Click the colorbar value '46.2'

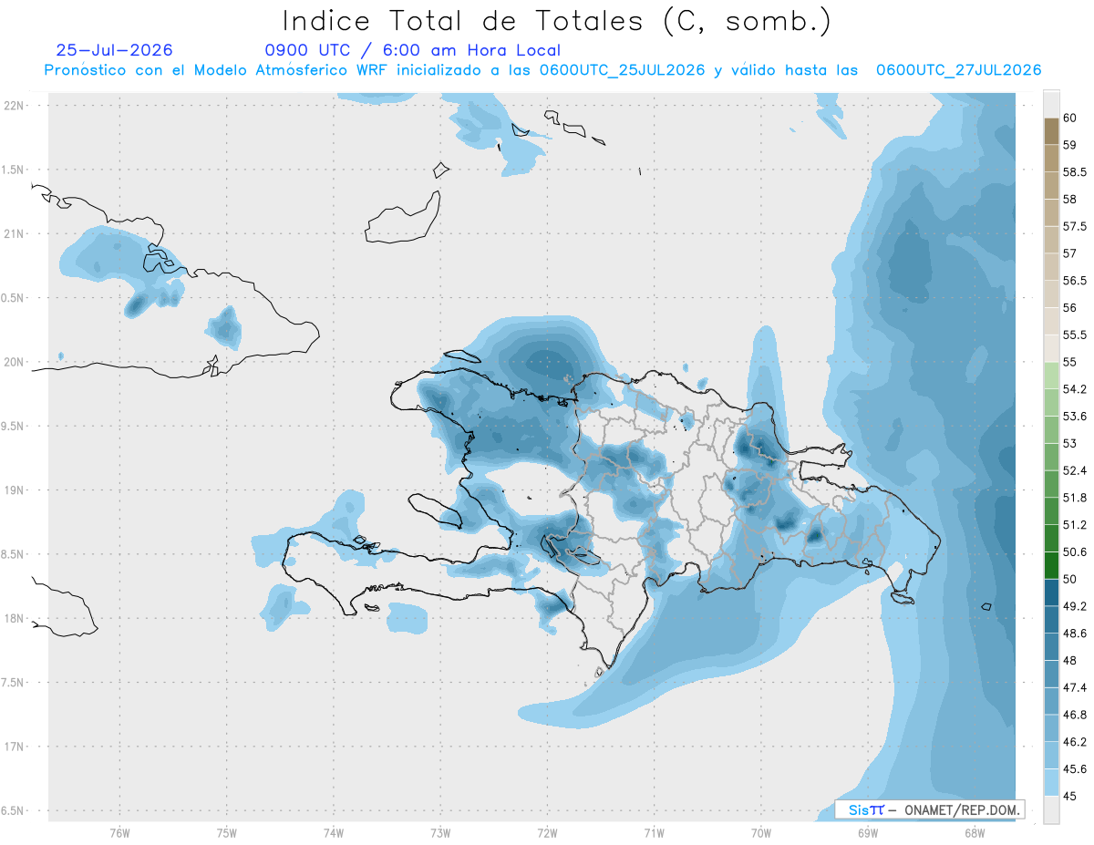click(1074, 742)
